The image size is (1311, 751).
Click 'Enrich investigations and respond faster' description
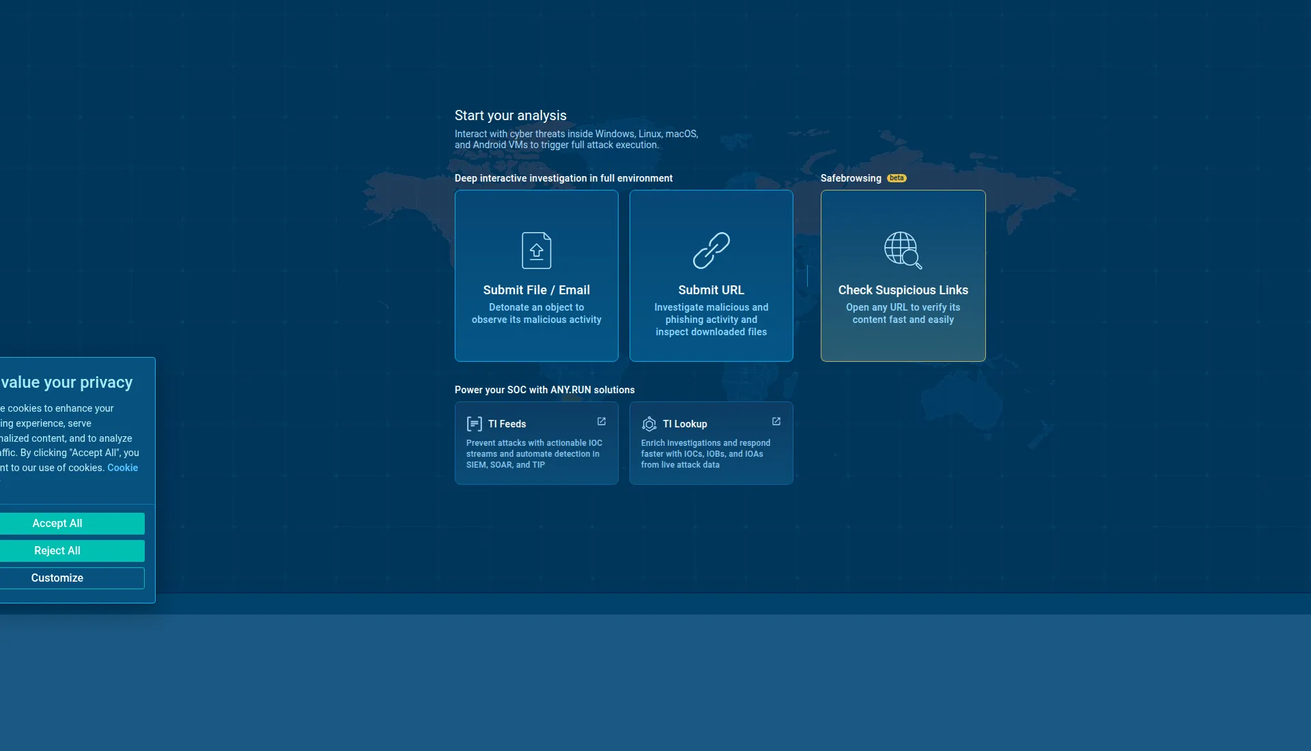[x=706, y=454]
